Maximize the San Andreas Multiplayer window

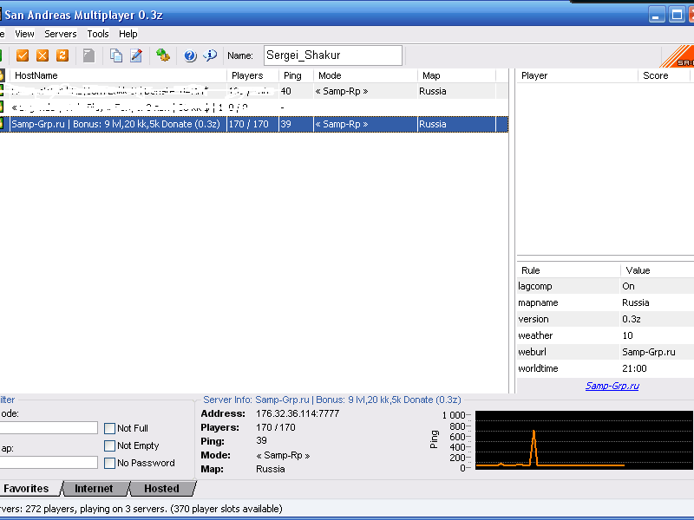[x=677, y=15]
